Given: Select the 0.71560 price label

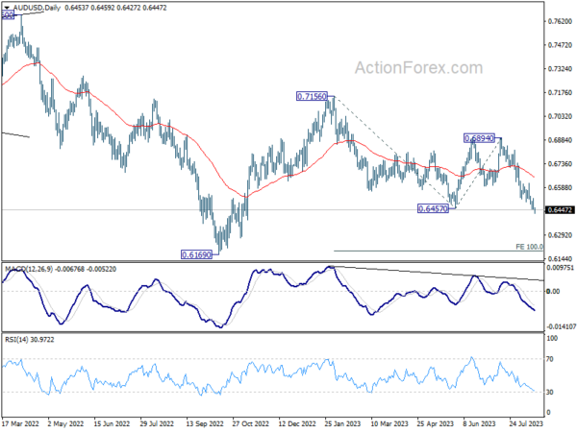Looking at the screenshot, I should tap(312, 97).
